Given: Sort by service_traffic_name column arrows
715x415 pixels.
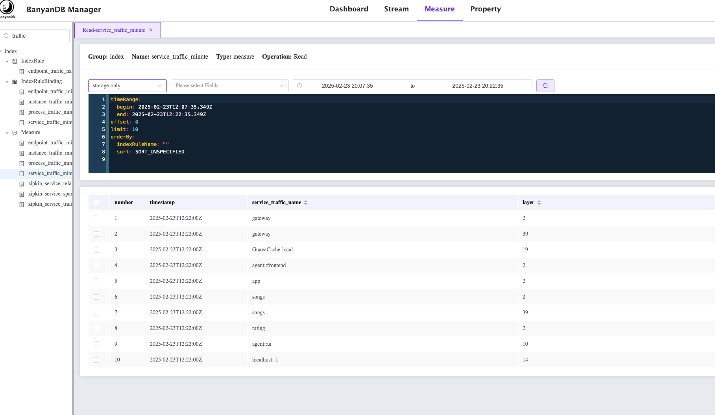Looking at the screenshot, I should pyautogui.click(x=306, y=203).
